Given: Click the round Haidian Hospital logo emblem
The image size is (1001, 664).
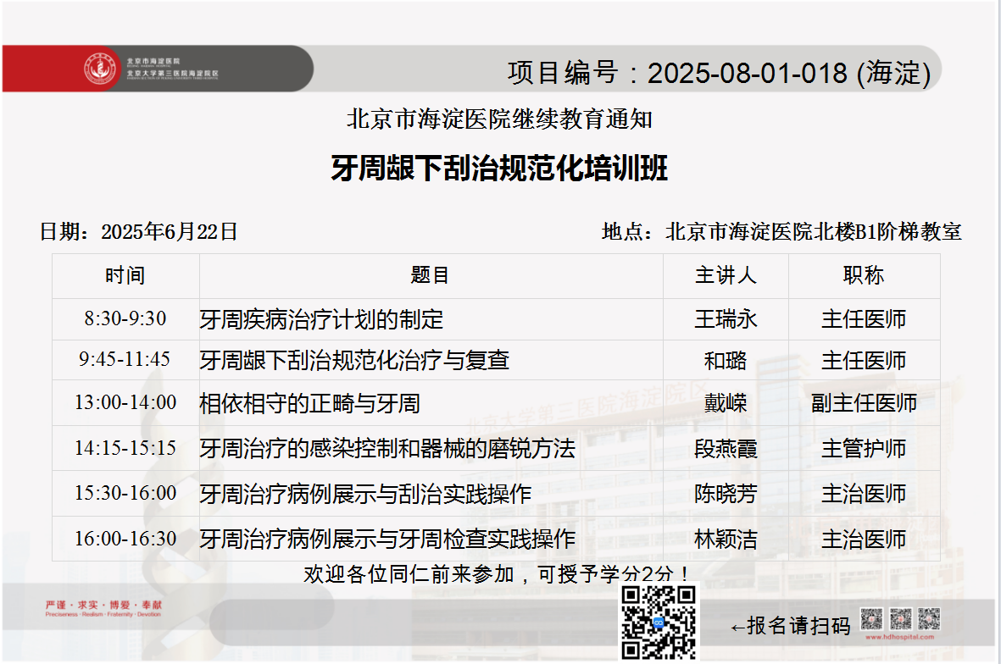Looking at the screenshot, I should click(x=100, y=69).
